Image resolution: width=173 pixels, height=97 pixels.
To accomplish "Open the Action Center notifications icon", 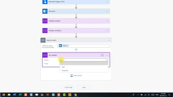I will 169,95.
